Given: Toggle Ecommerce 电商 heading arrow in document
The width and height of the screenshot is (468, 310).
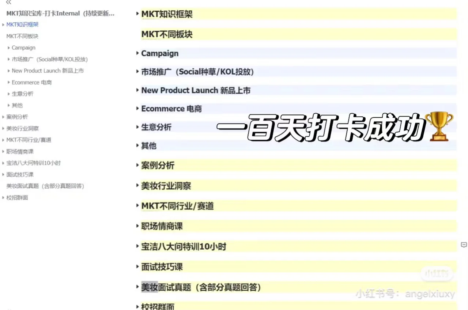Looking at the screenshot, I should 137,109.
